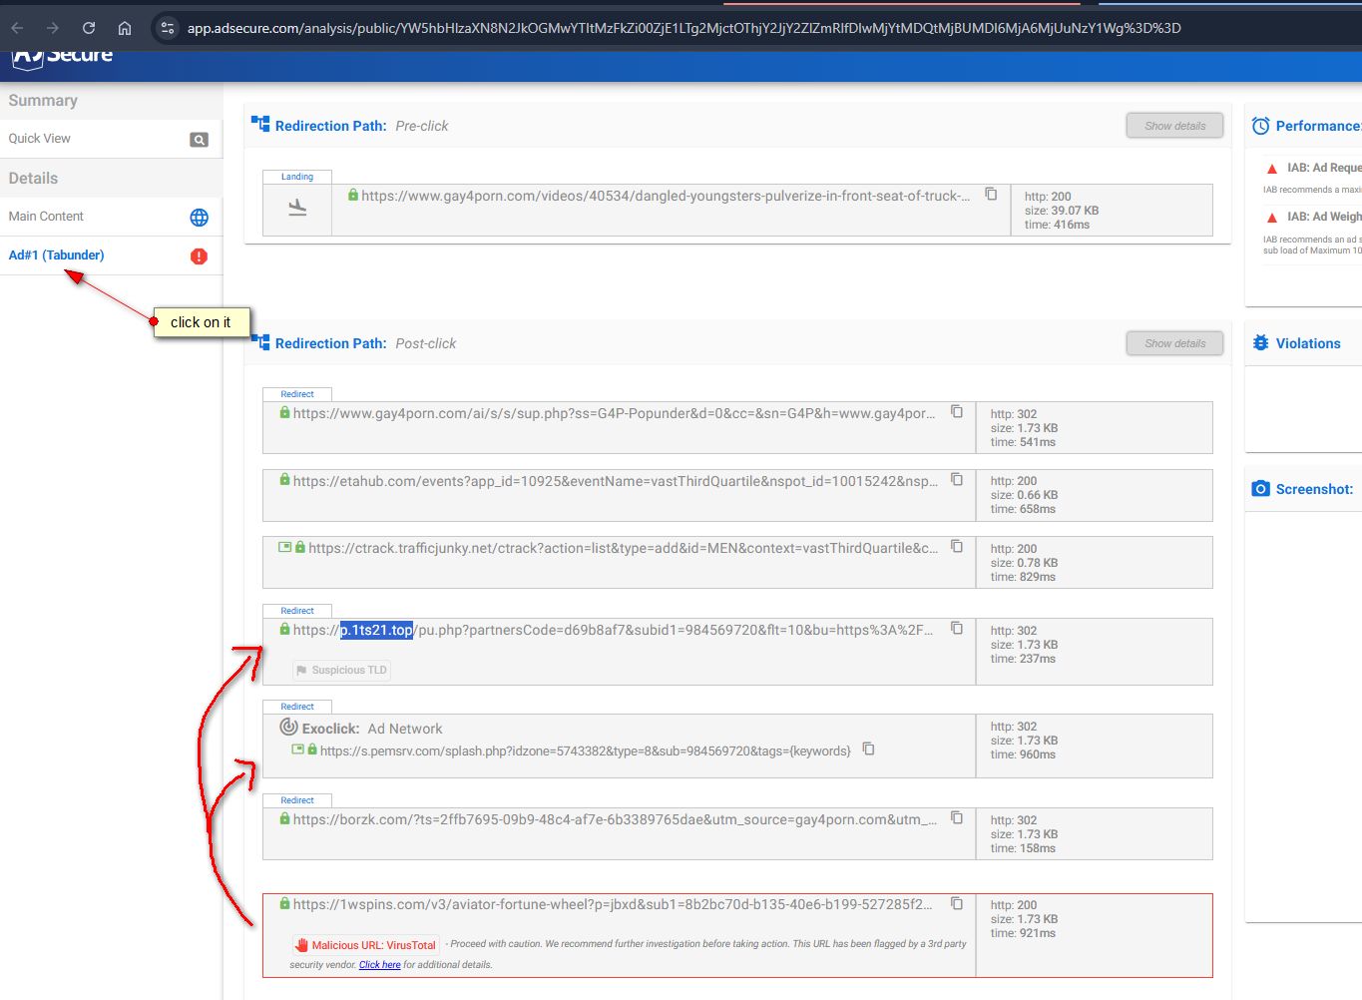This screenshot has height=1000, width=1362.
Task: Open the browser home page
Action: coord(125,28)
